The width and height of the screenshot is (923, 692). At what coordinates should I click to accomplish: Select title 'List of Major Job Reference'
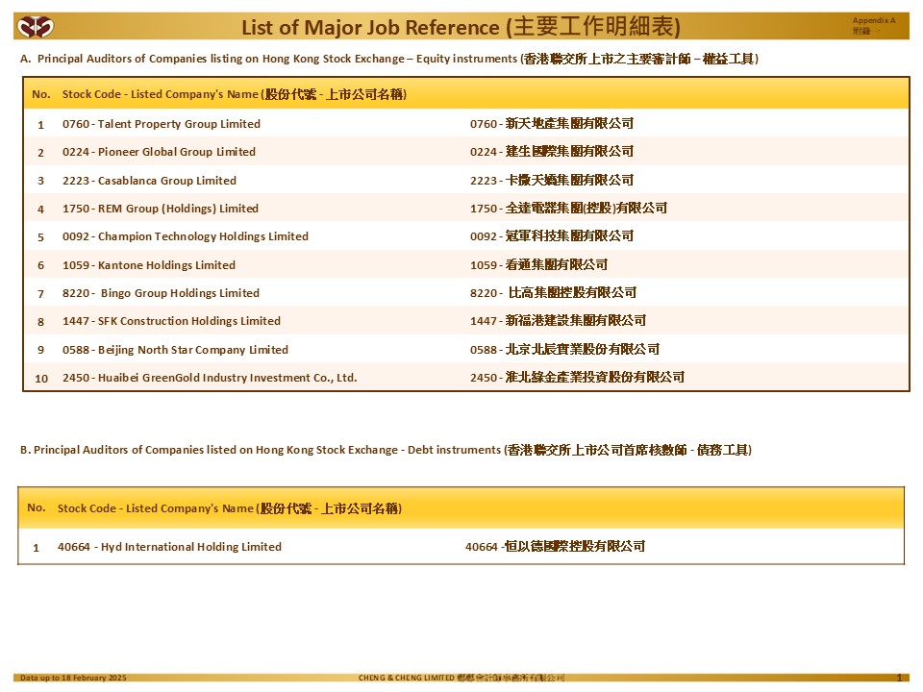(370, 27)
